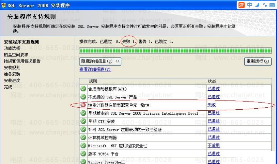Select rule text 不支持的 SQL Server 产品
Viewport: 277px width, 164px height.
tap(112, 97)
